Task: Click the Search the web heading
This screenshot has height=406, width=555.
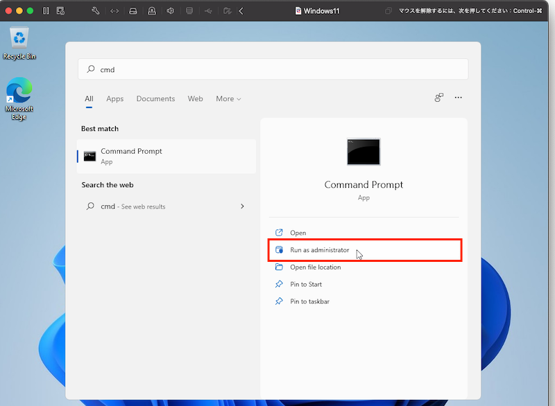Action: coord(108,185)
